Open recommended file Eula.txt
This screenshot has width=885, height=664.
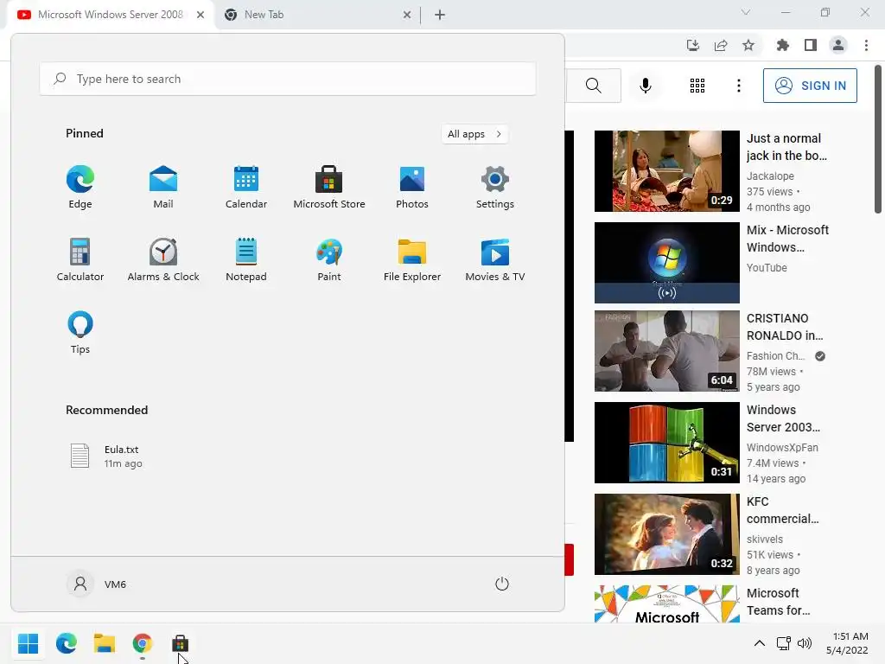[x=107, y=456]
